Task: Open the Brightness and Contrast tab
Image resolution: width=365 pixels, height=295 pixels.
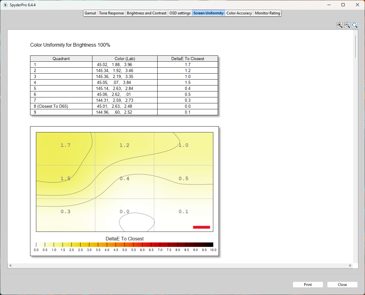Action: pyautogui.click(x=146, y=13)
